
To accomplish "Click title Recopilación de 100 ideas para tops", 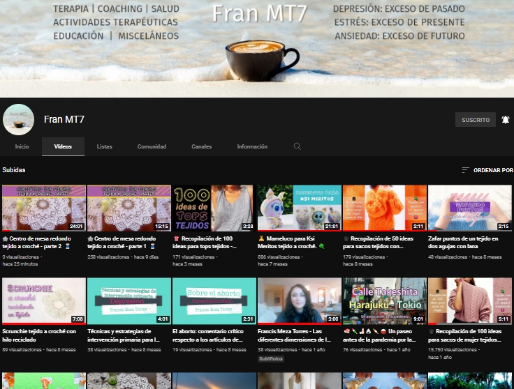I will click(x=205, y=243).
